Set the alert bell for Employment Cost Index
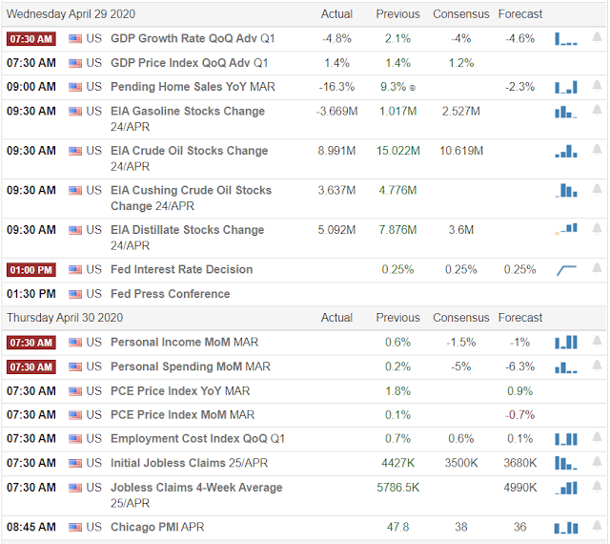Viewport: 610px width, 544px height. click(598, 438)
